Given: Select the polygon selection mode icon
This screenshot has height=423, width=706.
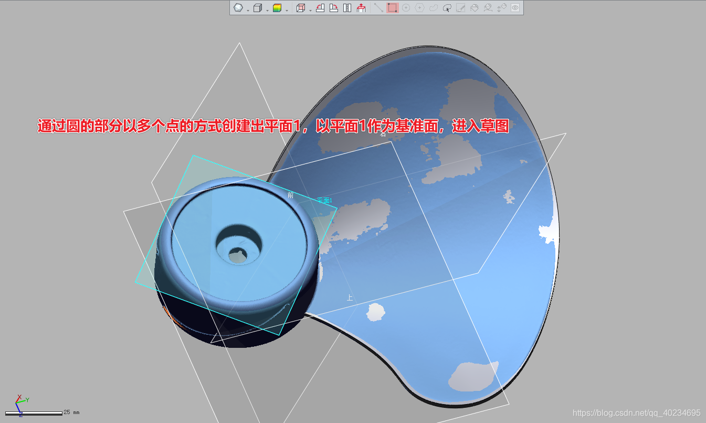Looking at the screenshot, I should pos(419,8).
